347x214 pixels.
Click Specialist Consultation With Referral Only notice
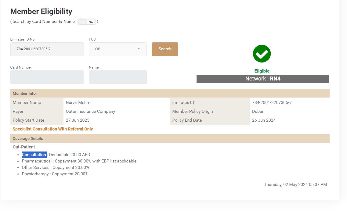pos(53,129)
